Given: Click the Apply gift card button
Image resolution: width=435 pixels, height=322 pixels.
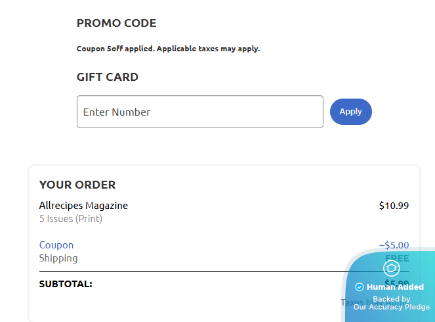Looking at the screenshot, I should click(350, 112).
